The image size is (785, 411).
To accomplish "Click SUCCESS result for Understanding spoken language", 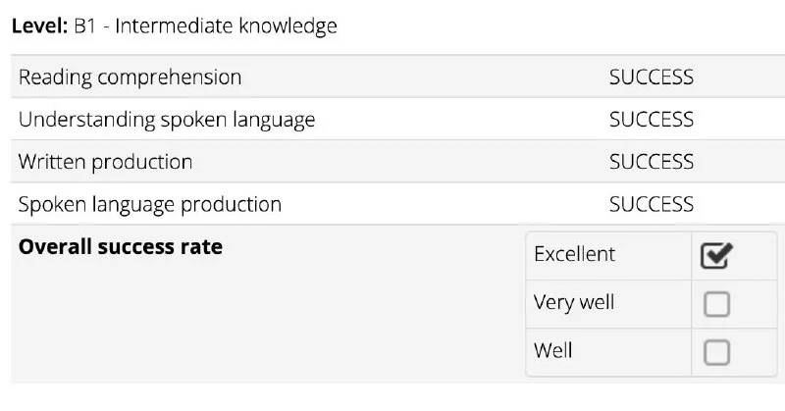I will click(652, 120).
